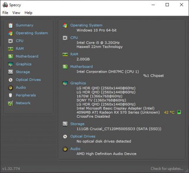Show Graphics details from sidebar
This screenshot has height=173, width=189.
coord(23,64)
